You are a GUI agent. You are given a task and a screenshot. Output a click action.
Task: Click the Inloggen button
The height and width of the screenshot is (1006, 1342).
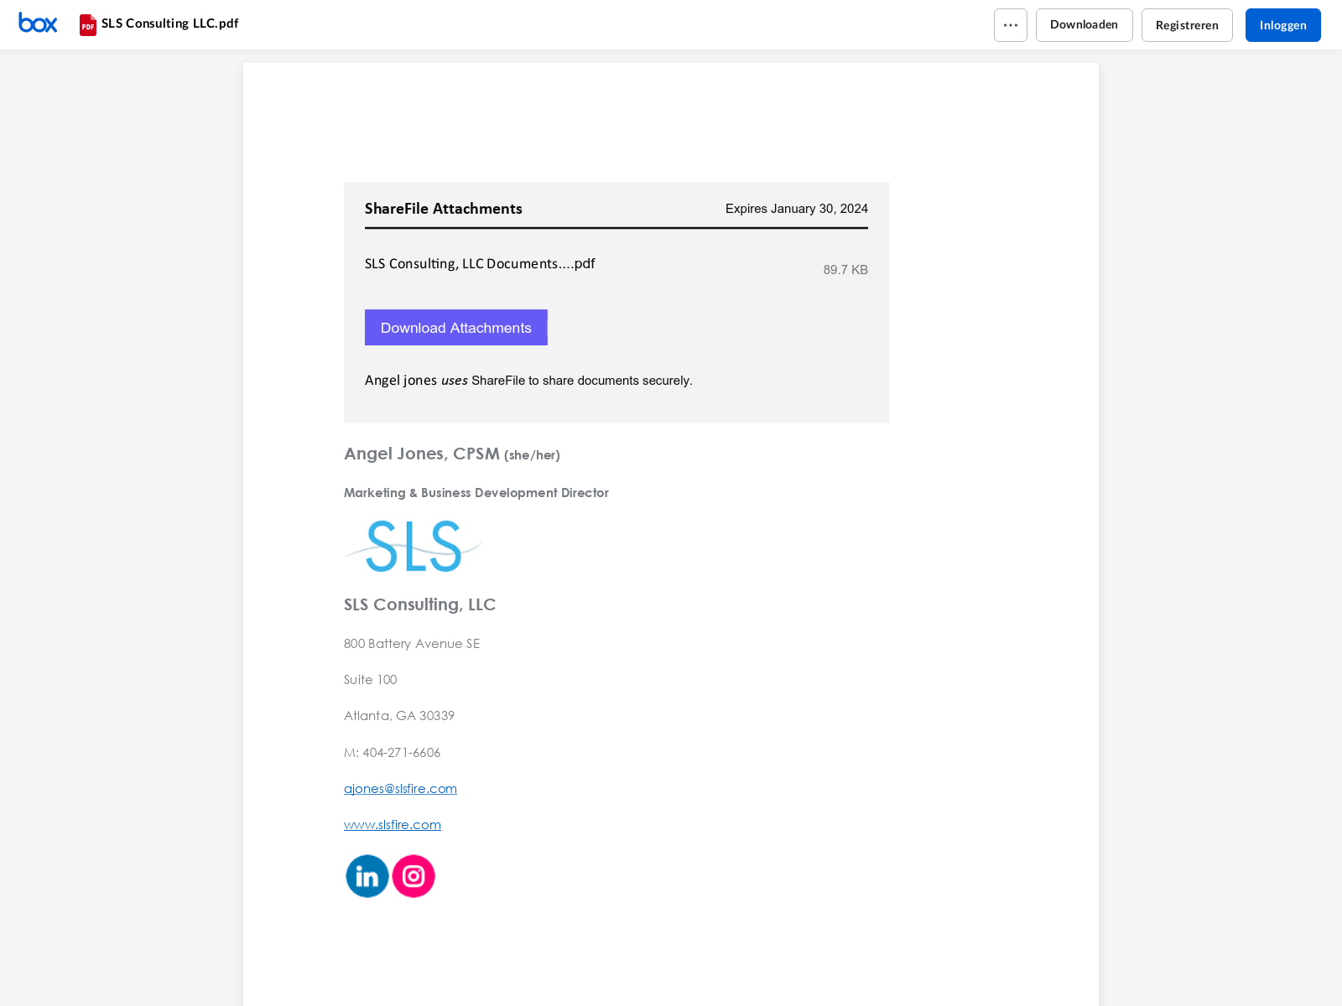coord(1283,25)
